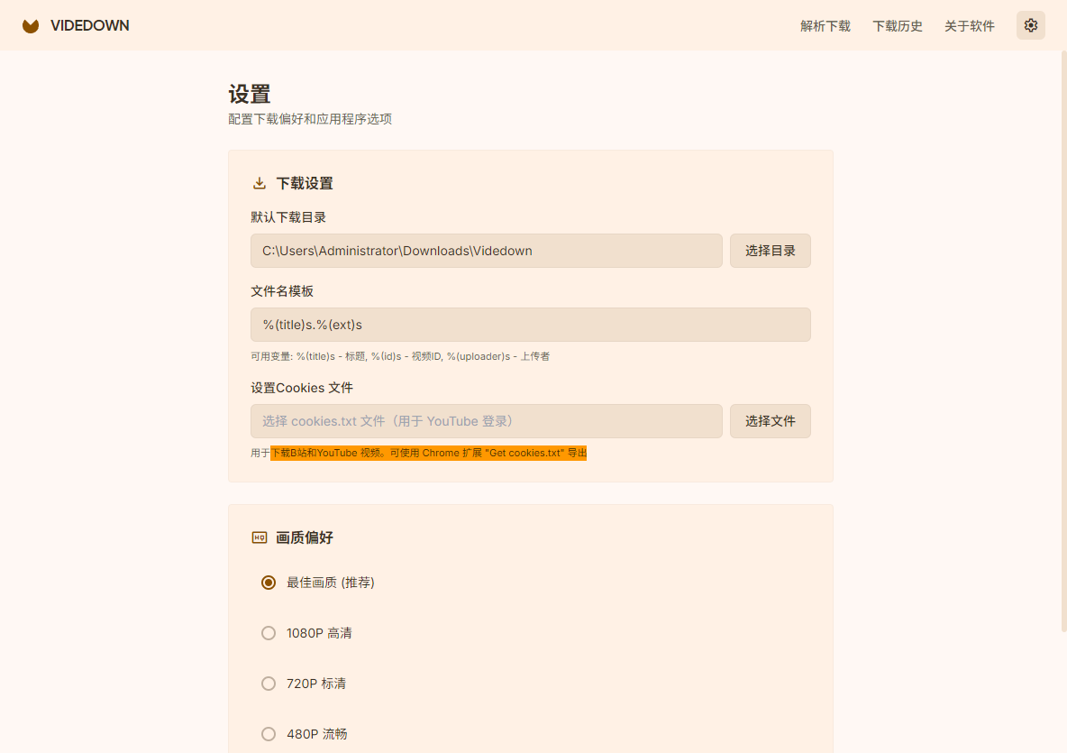This screenshot has width=1067, height=753.
Task: Open the 下载历史 page
Action: (898, 26)
